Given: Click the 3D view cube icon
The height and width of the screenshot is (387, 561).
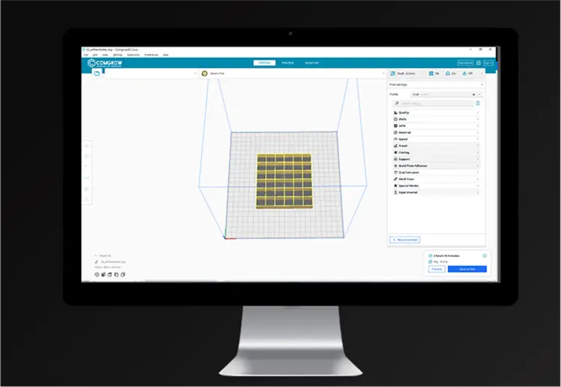Looking at the screenshot, I should coord(97,274).
